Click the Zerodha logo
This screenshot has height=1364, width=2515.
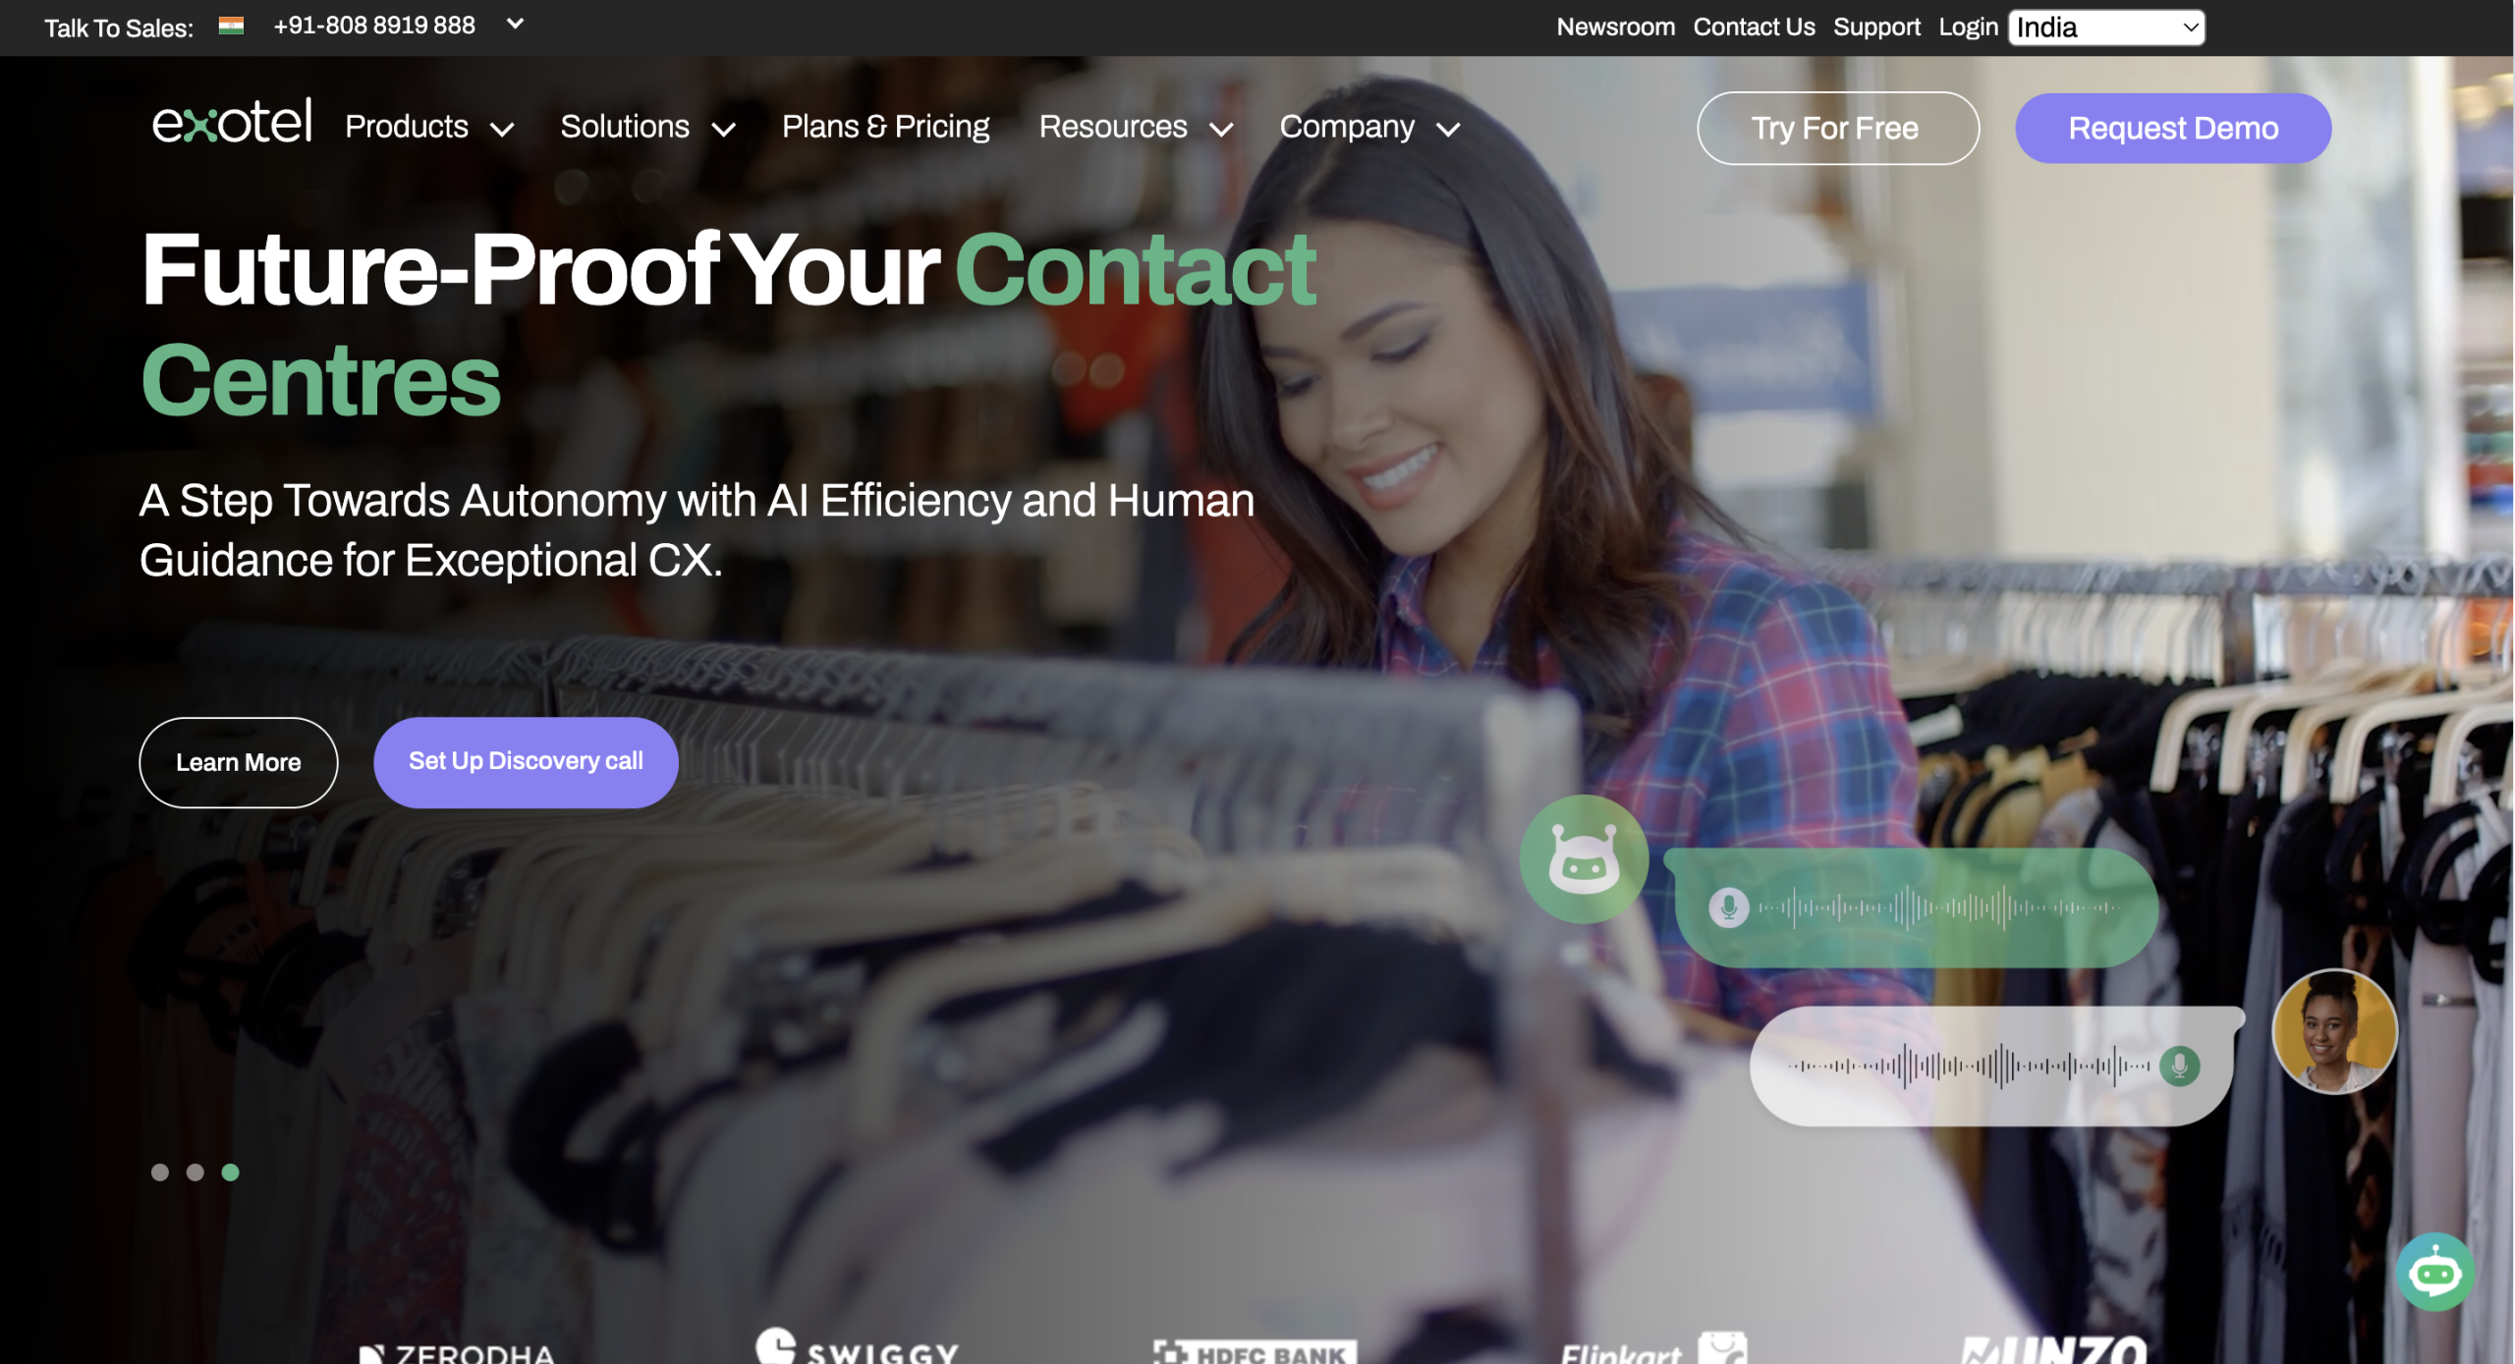click(457, 1353)
